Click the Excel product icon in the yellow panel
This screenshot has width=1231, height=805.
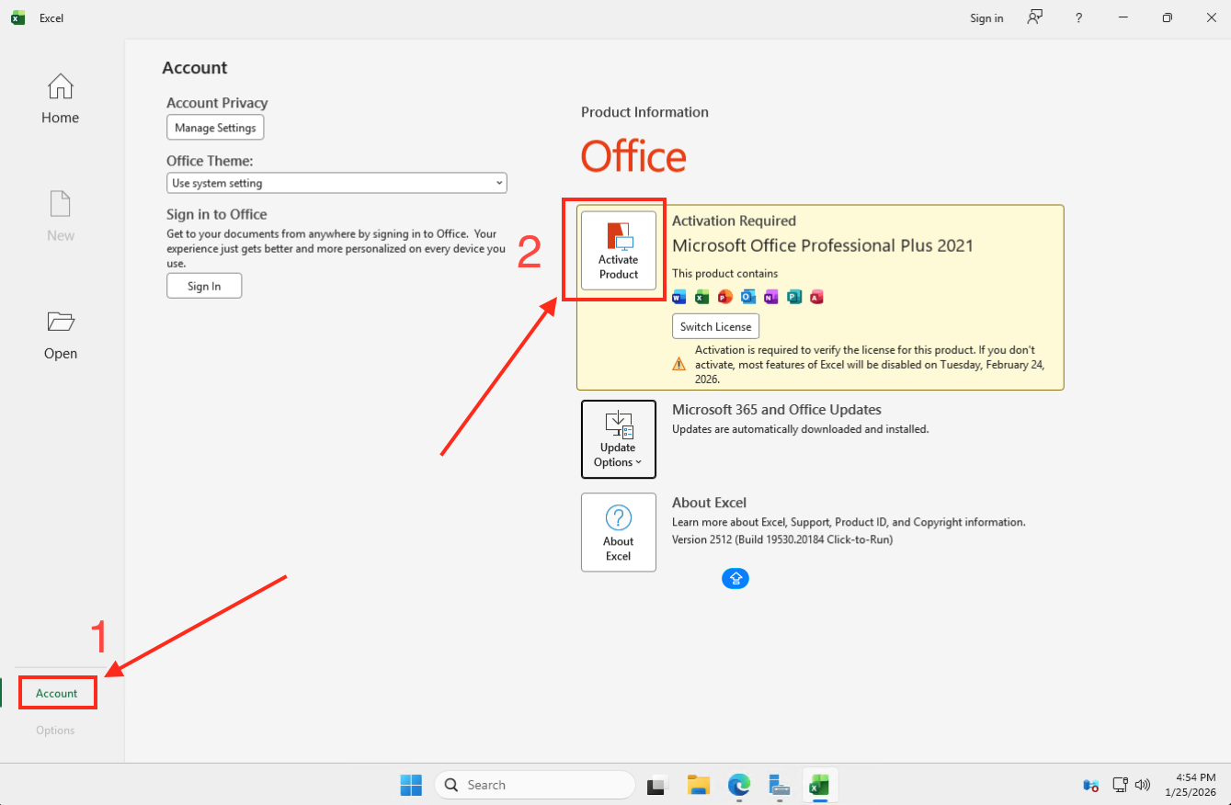click(701, 297)
